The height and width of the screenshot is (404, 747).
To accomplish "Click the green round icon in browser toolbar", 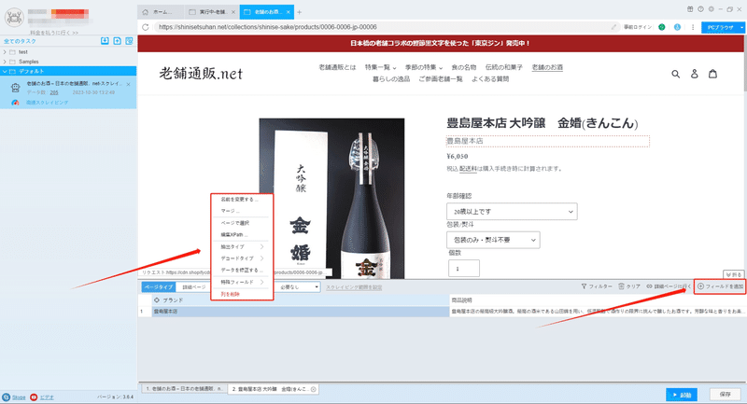I will 662,27.
